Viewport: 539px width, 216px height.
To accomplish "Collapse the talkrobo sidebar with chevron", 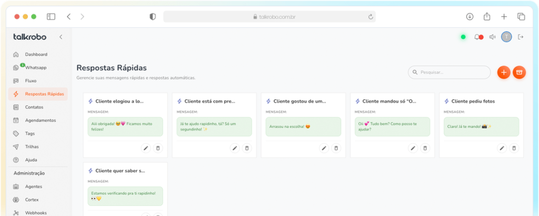I will click(61, 37).
